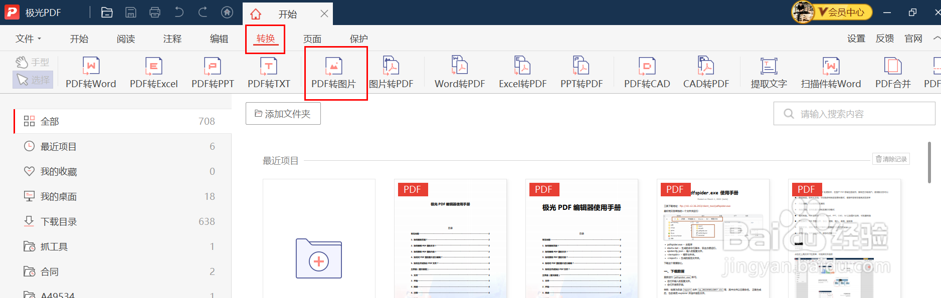Screen dimensions: 941x298
Task: Select 我的收藏 in the sidebar
Action: click(122, 171)
